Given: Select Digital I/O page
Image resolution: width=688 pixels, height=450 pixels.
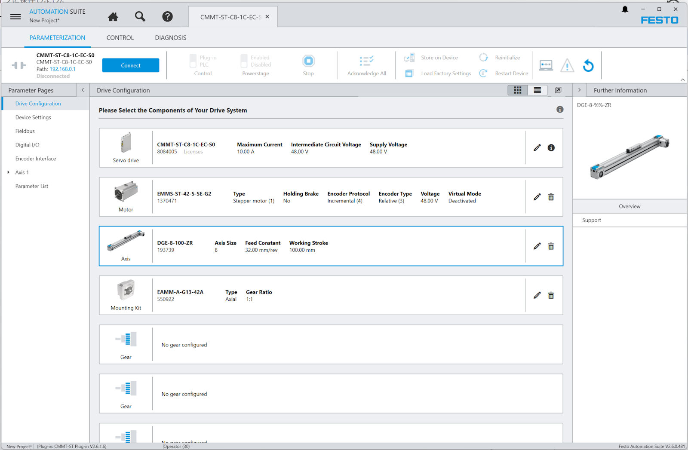Looking at the screenshot, I should (46, 145).
